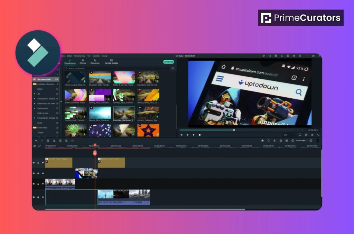Click the speed/duration clock icon on the toolbar
The width and height of the screenshot is (354, 234).
[x=60, y=140]
